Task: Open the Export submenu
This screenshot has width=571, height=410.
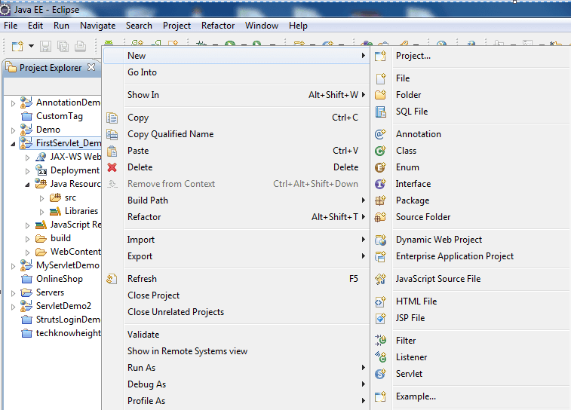Action: pyautogui.click(x=237, y=256)
